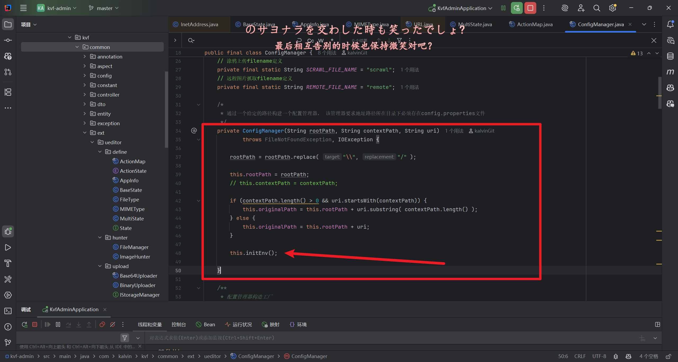Open Base64Uploader class in tree
This screenshot has height=362, width=678.
click(138, 275)
